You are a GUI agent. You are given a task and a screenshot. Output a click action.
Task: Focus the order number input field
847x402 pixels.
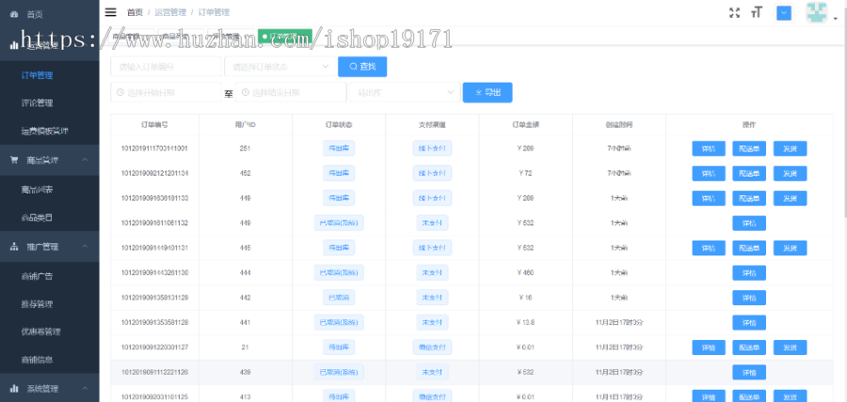point(167,67)
